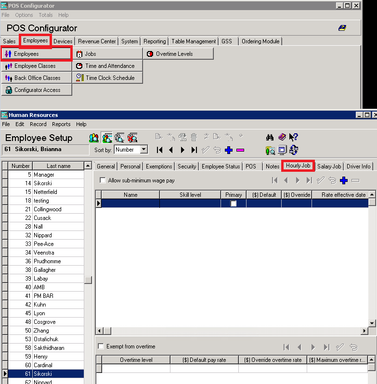Open the help book icon

pos(282,138)
